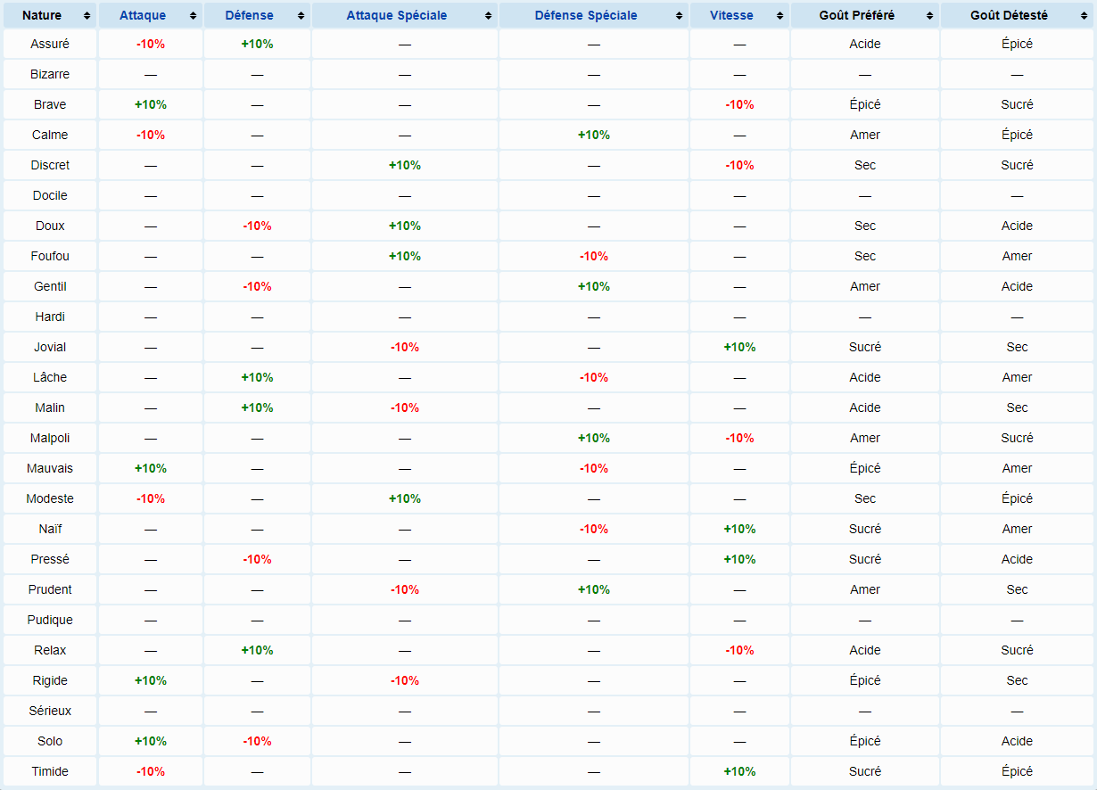Click the sort arrows in the Nature column header
Screen dimensions: 1097x790
coord(87,16)
